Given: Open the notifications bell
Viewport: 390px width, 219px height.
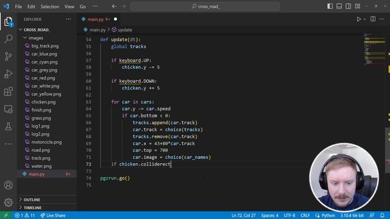Looking at the screenshot, I should pos(382,215).
